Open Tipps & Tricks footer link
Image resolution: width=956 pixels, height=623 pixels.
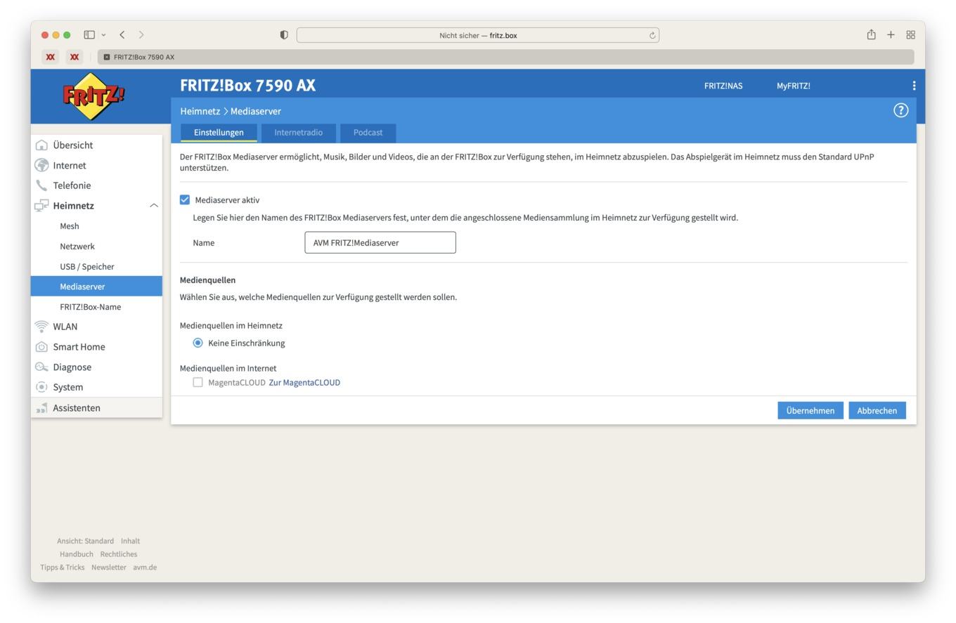tap(62, 568)
